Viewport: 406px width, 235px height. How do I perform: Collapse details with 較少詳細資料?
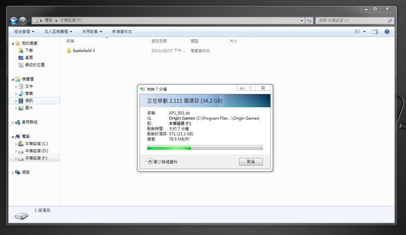(162, 162)
